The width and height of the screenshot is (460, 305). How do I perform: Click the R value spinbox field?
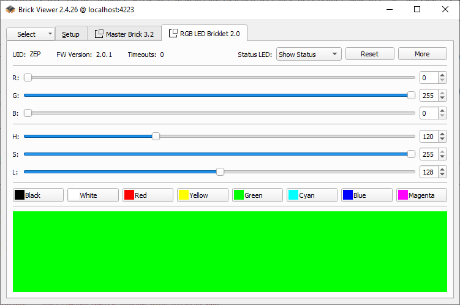coord(428,78)
